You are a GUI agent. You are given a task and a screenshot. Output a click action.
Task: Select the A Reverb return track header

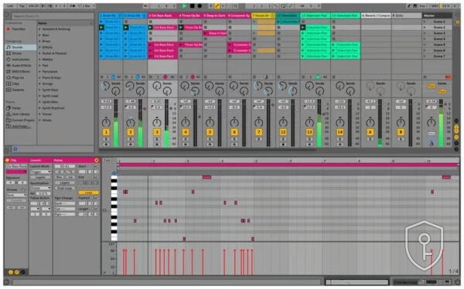(x=376, y=15)
